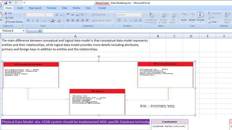Click the Cut button
Screen dimensions: 232x130
coord(8,13)
